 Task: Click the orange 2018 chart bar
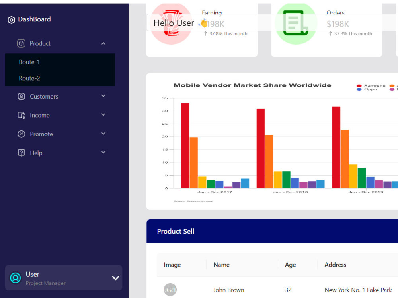coord(269,162)
